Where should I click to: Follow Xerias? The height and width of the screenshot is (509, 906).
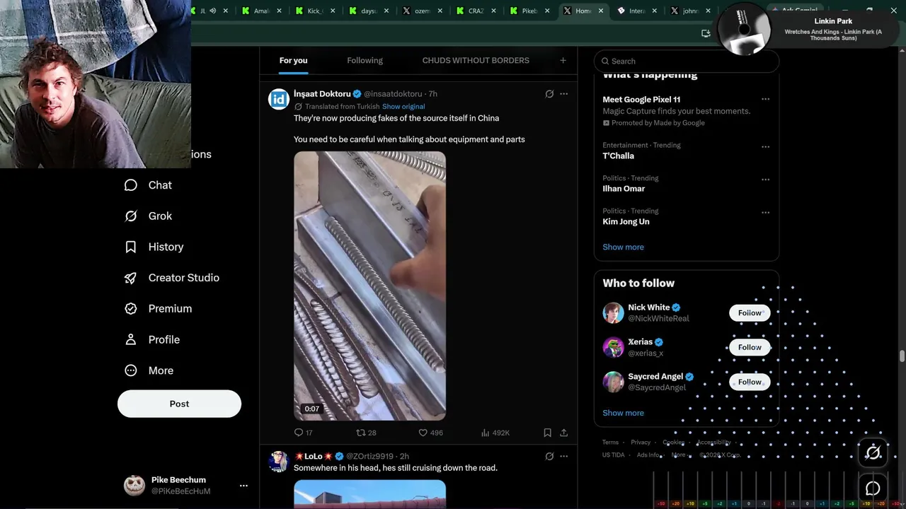click(750, 347)
